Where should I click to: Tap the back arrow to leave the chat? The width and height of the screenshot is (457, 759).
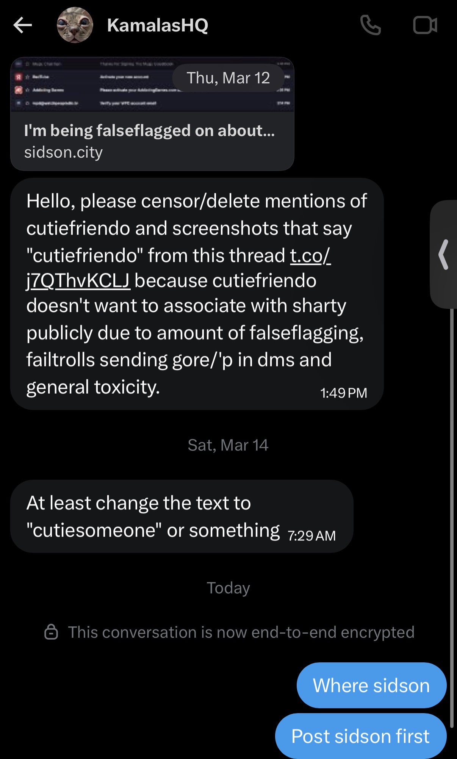coord(22,25)
